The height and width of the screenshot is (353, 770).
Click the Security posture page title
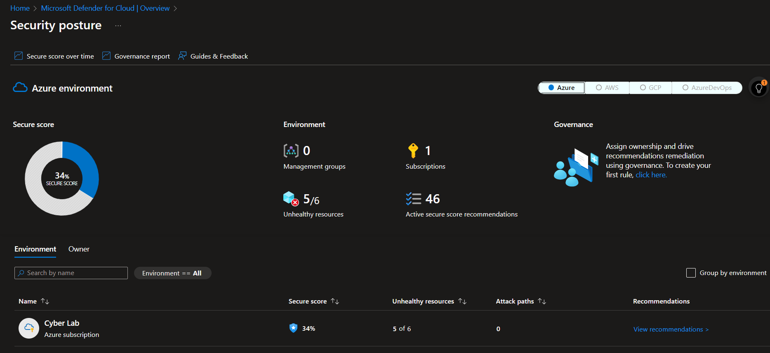click(56, 25)
